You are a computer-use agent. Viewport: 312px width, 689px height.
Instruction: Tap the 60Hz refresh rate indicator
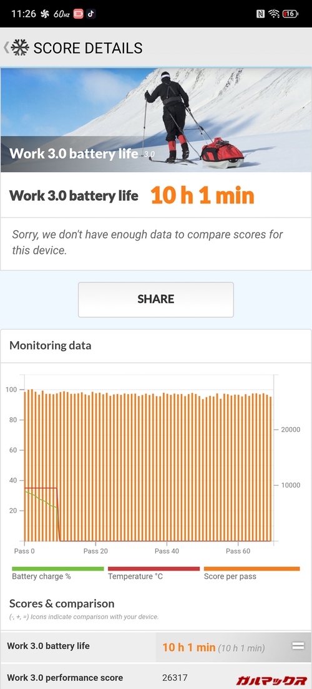click(x=62, y=14)
